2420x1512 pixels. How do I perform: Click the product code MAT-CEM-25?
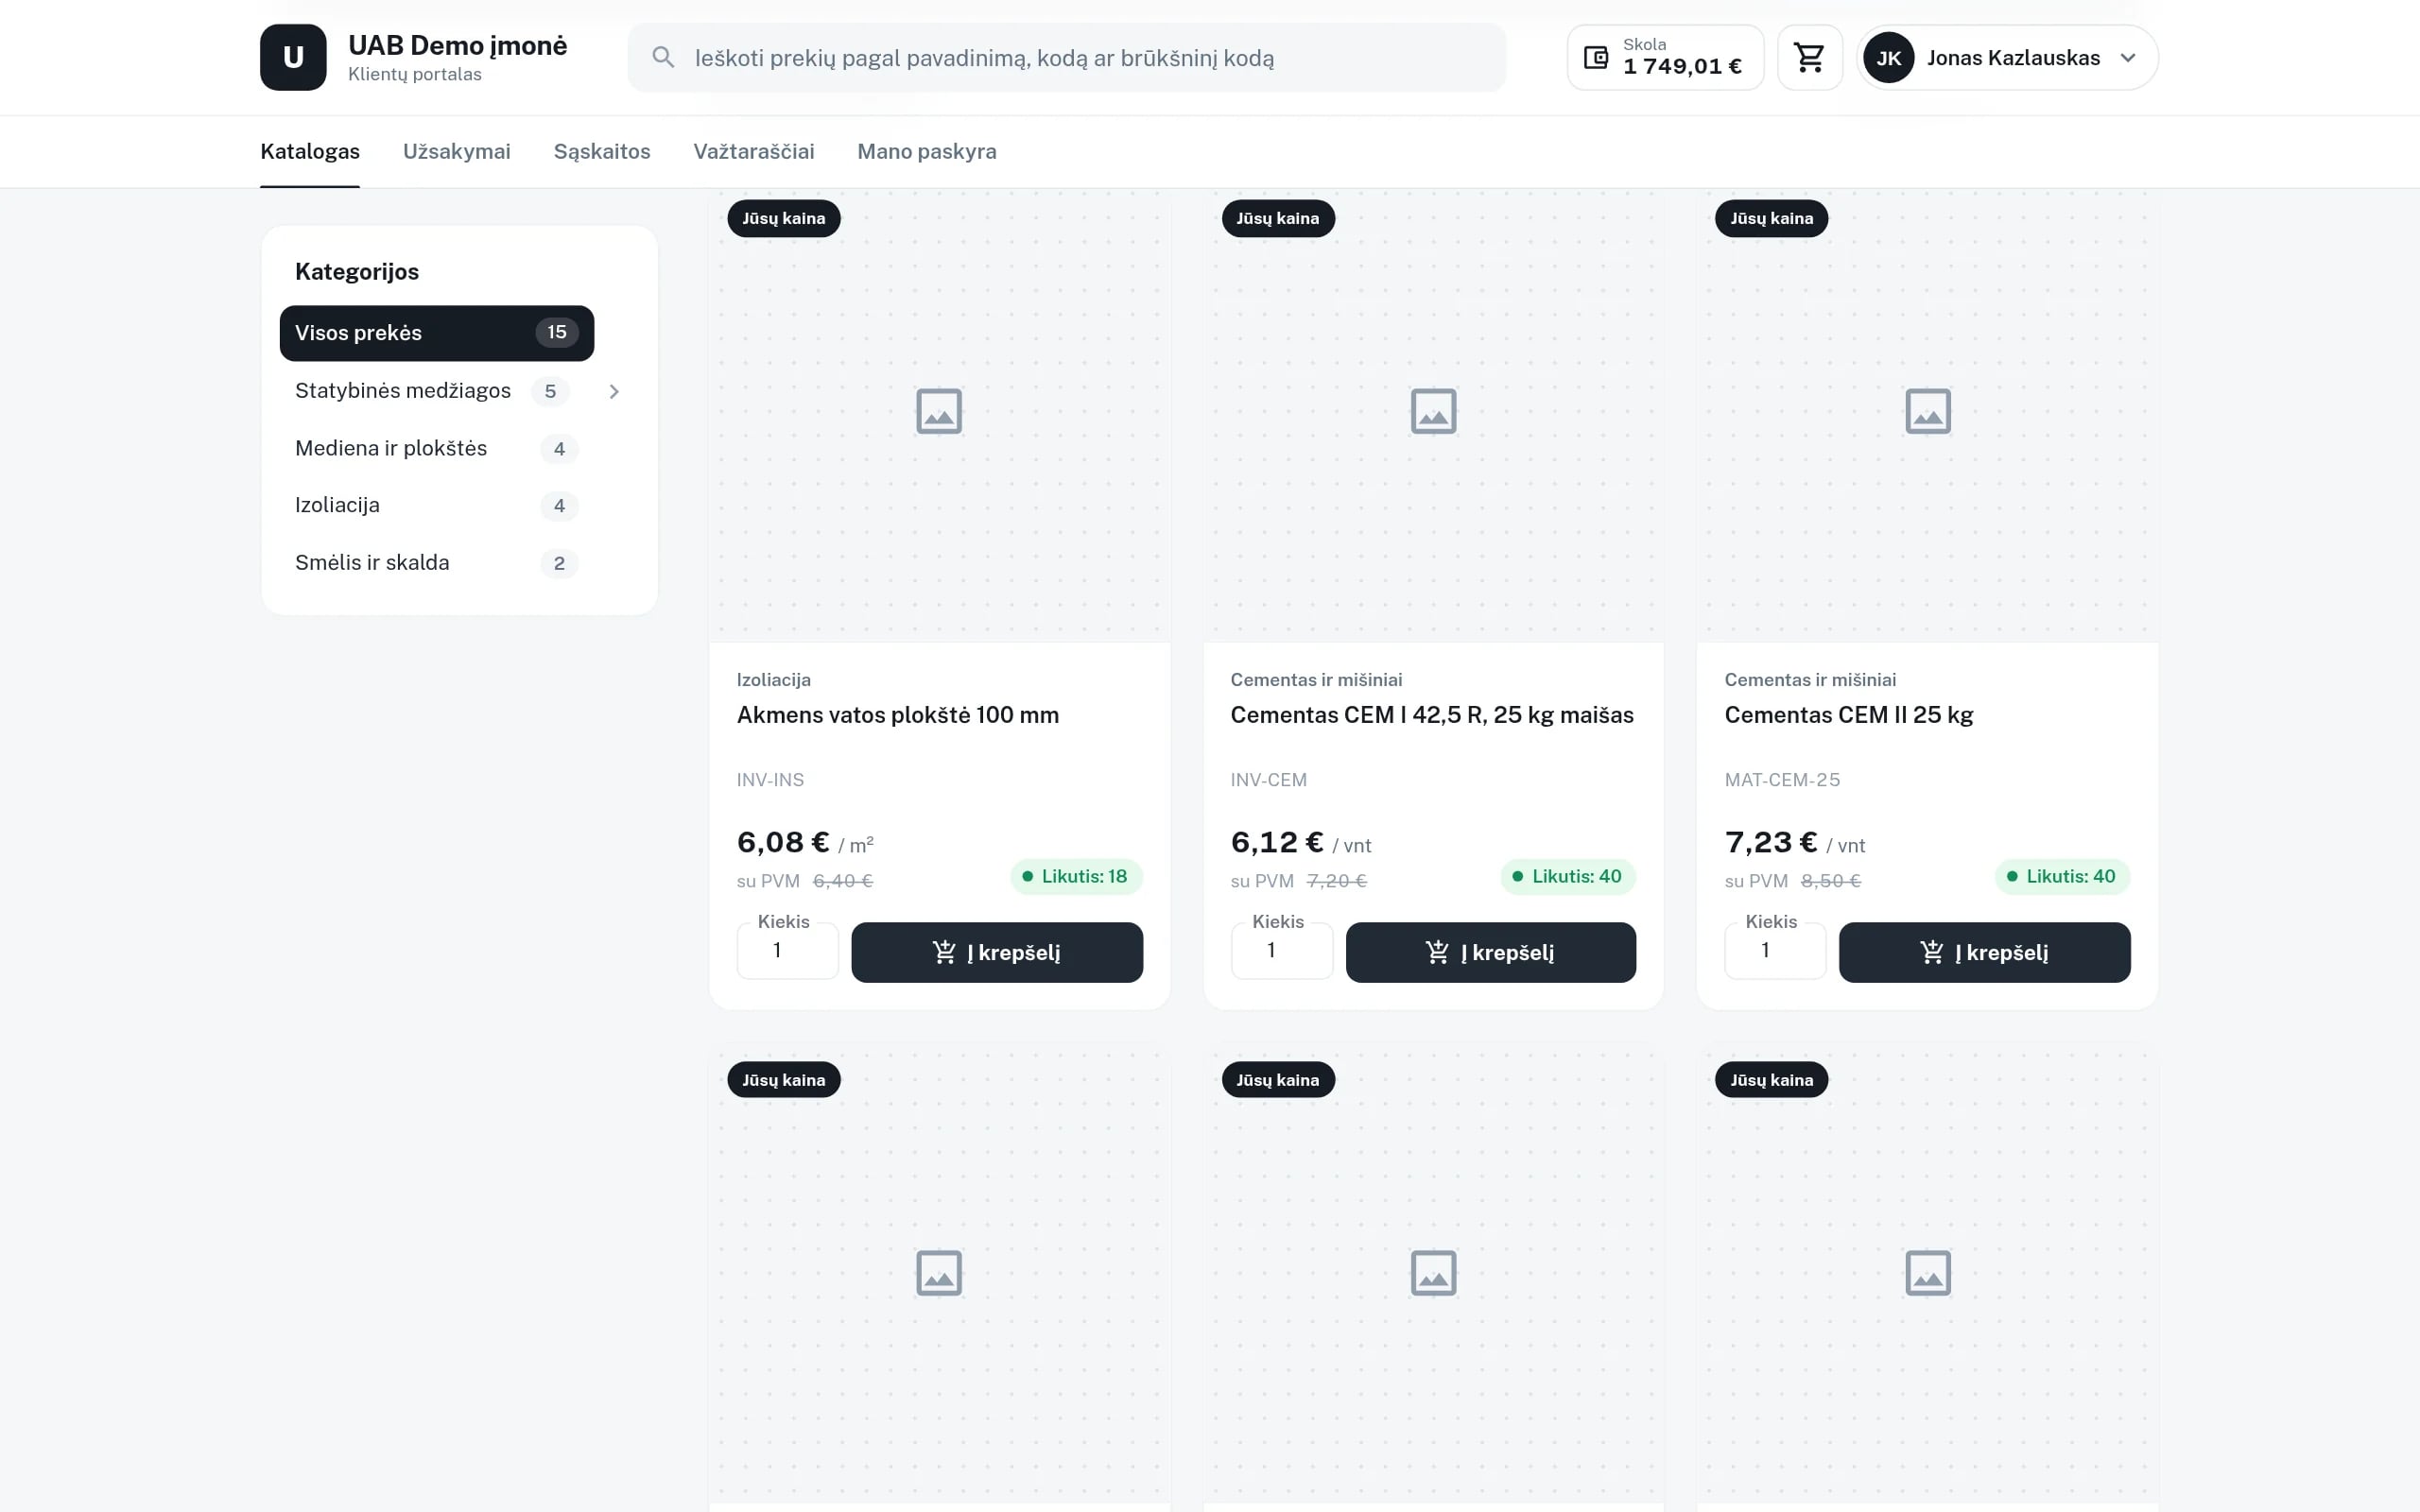coord(1782,780)
